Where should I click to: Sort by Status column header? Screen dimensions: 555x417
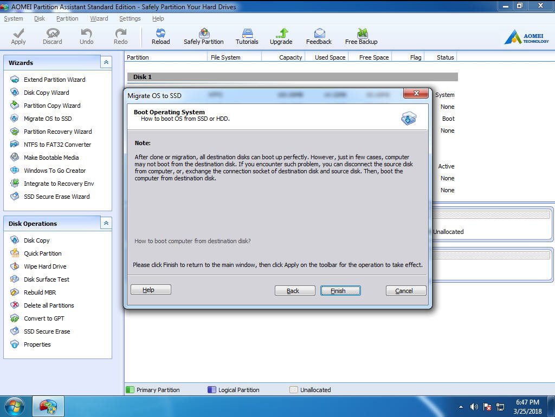coord(441,57)
